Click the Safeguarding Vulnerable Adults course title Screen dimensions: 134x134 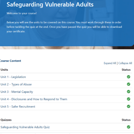pyautogui.click(x=50, y=5)
